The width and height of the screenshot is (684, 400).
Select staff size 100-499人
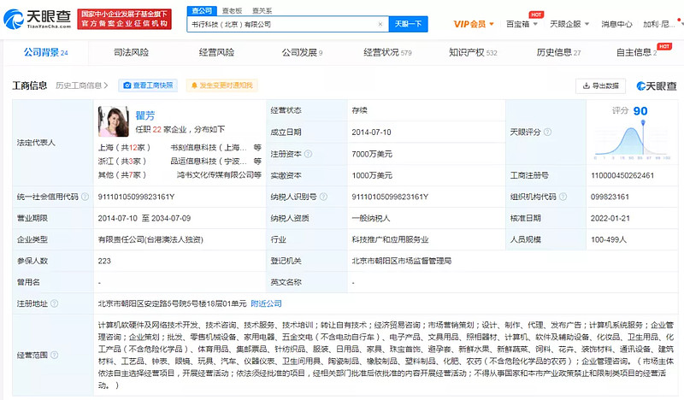pyautogui.click(x=609, y=239)
